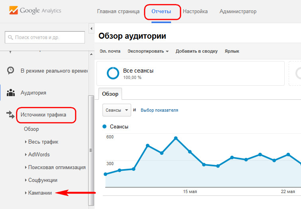This screenshot has height=209, width=301.
Task: Click the 600 axis value
Action: [x=110, y=137]
